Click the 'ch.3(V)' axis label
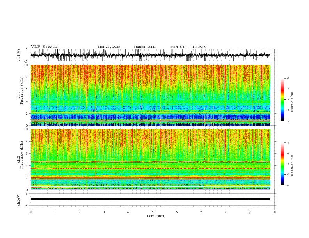The image size is (309, 238). tap(19, 199)
